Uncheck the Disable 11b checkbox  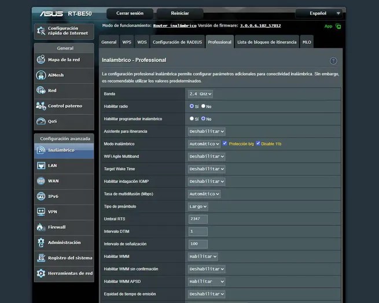(x=258, y=143)
